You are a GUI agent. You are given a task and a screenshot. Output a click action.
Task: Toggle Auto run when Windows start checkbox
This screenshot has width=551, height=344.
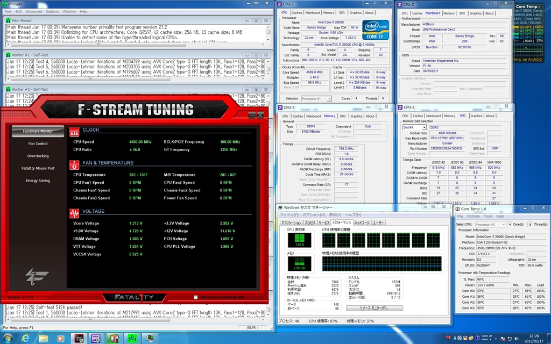click(x=196, y=297)
